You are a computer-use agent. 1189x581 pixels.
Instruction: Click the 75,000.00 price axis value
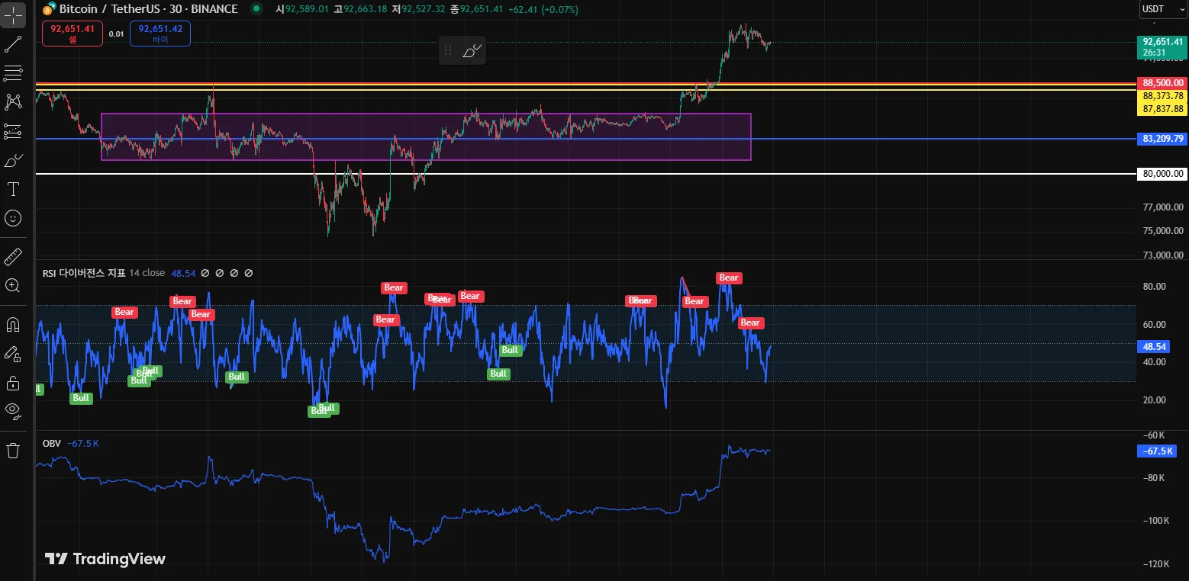[x=1163, y=231]
